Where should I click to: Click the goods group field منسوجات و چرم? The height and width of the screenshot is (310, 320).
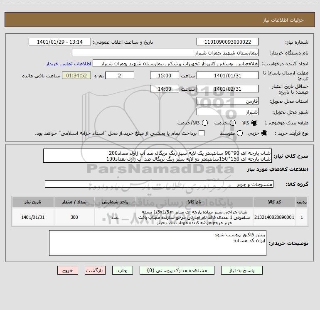159,184
